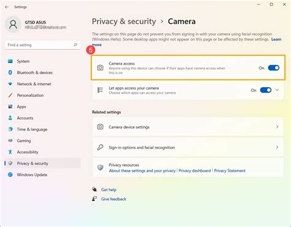Click the search magnifier icon

click(x=76, y=45)
